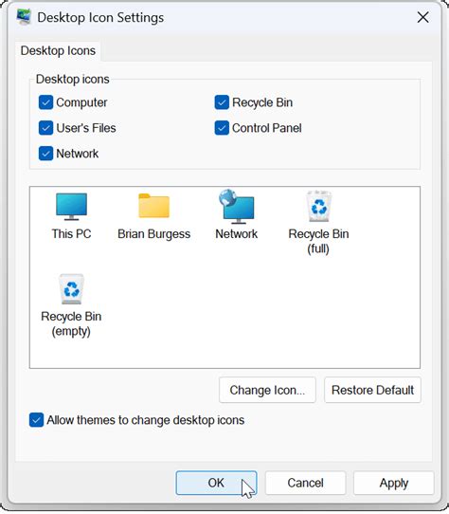
Task: Uncheck the User's Files checkbox
Action: pyautogui.click(x=45, y=128)
